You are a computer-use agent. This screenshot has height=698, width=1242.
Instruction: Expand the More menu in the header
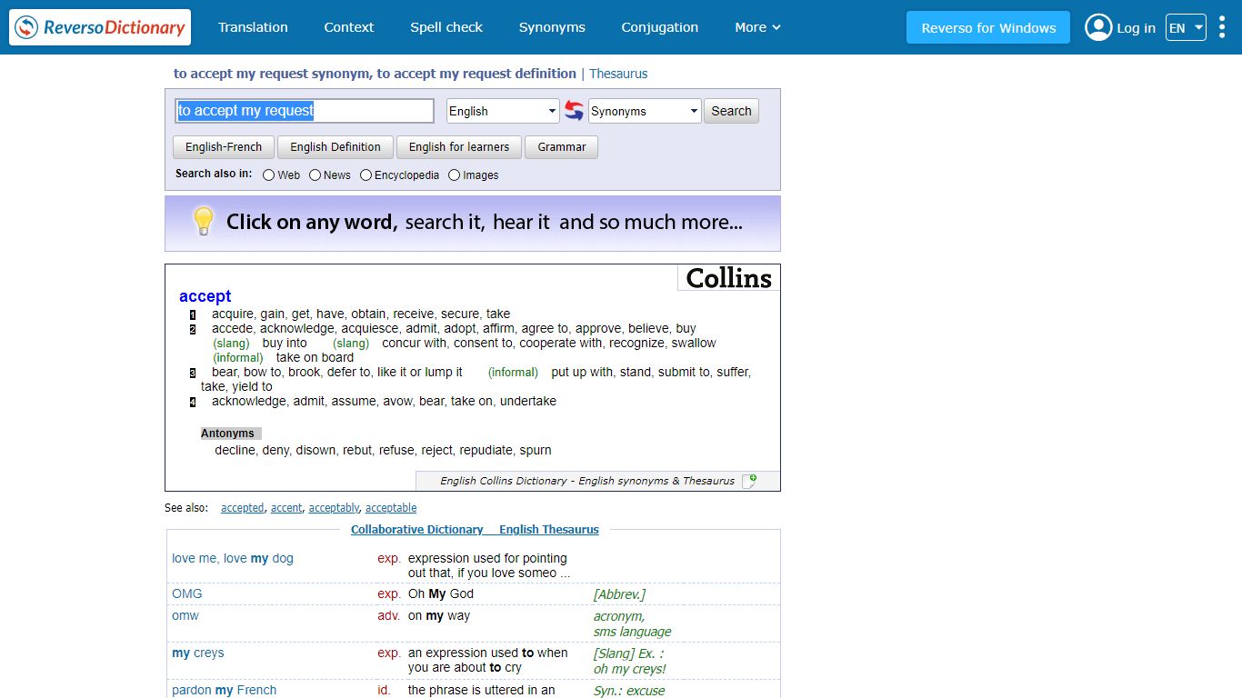click(757, 27)
